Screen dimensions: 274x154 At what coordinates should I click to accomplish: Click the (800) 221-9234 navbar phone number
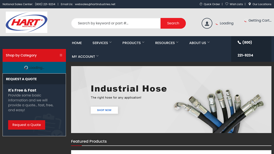tap(245, 49)
